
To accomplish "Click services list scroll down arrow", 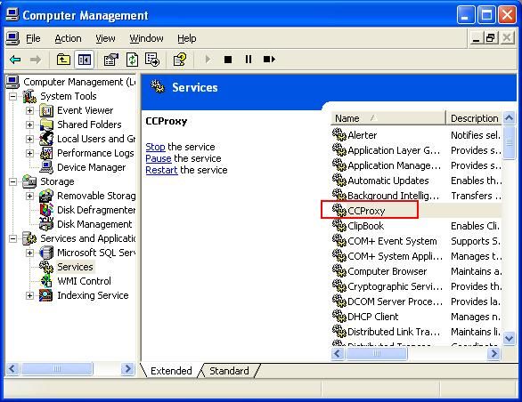I will pyautogui.click(x=509, y=339).
